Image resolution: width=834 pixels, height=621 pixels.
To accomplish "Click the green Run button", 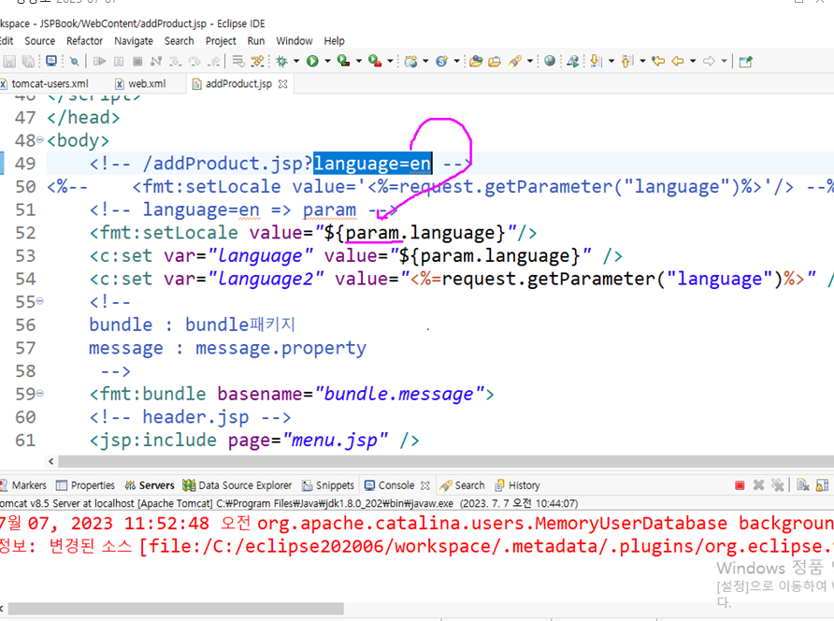I will coord(312,61).
